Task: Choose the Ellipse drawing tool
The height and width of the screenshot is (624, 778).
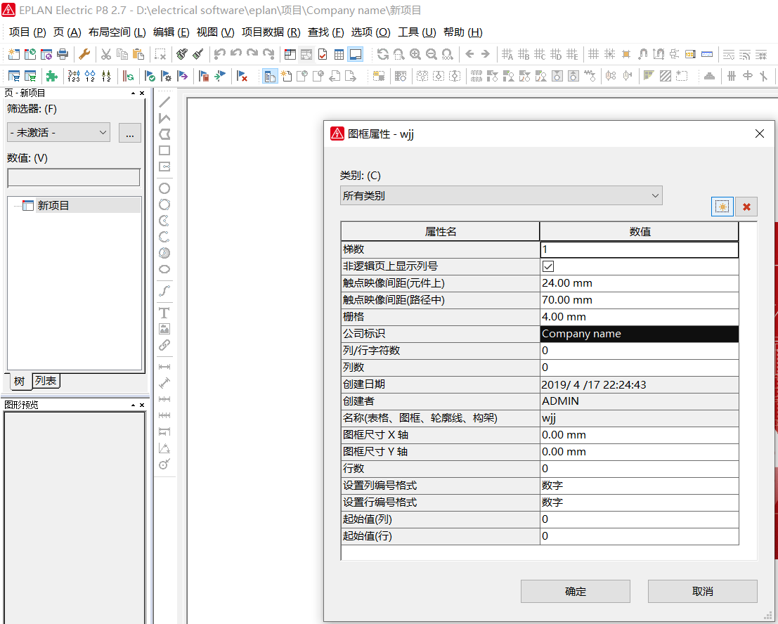Action: coord(164,269)
